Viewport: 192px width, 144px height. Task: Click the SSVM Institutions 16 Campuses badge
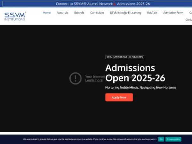(x=124, y=57)
